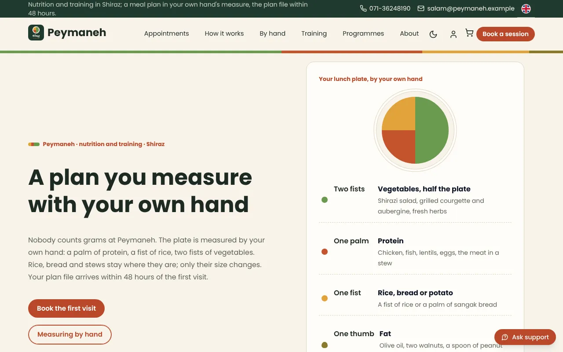Visit the About page
This screenshot has height=352, width=563.
(409, 33)
